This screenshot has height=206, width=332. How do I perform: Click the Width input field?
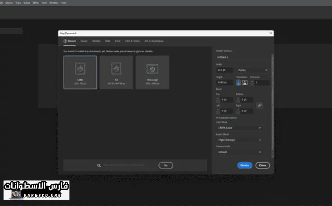coord(224,70)
